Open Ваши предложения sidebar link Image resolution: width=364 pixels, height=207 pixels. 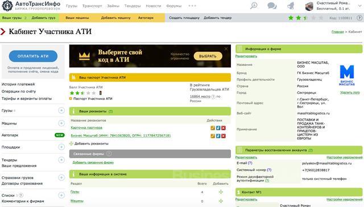tap(19, 165)
